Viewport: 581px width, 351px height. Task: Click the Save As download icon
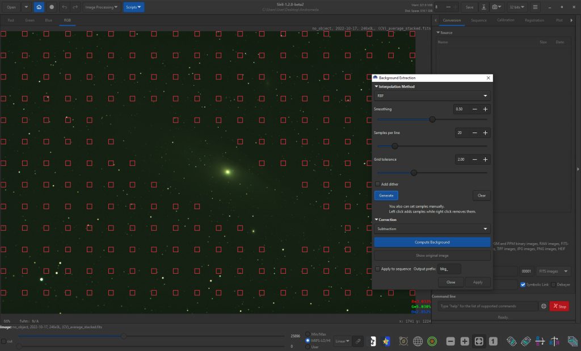[x=483, y=7]
